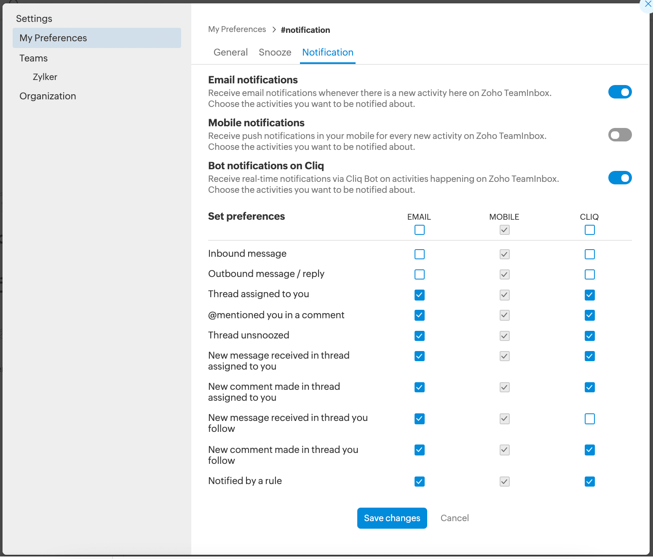
Task: Click Save changes button
Action: point(392,518)
